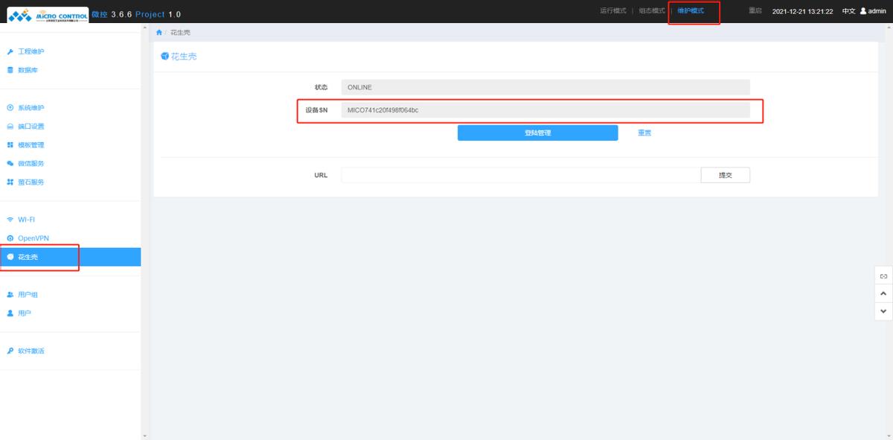Screen dimensions: 893x440
Task: Open 端口设置 port settings
Action: [31, 127]
